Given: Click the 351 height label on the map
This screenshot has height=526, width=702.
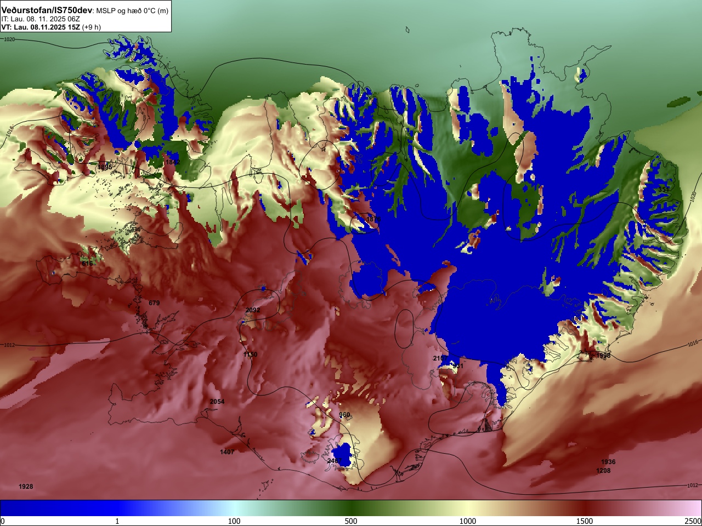Looking at the screenshot, I should (x=664, y=189).
